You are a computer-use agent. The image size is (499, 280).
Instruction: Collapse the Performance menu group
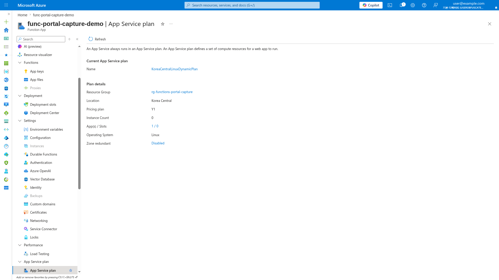pyautogui.click(x=20, y=245)
